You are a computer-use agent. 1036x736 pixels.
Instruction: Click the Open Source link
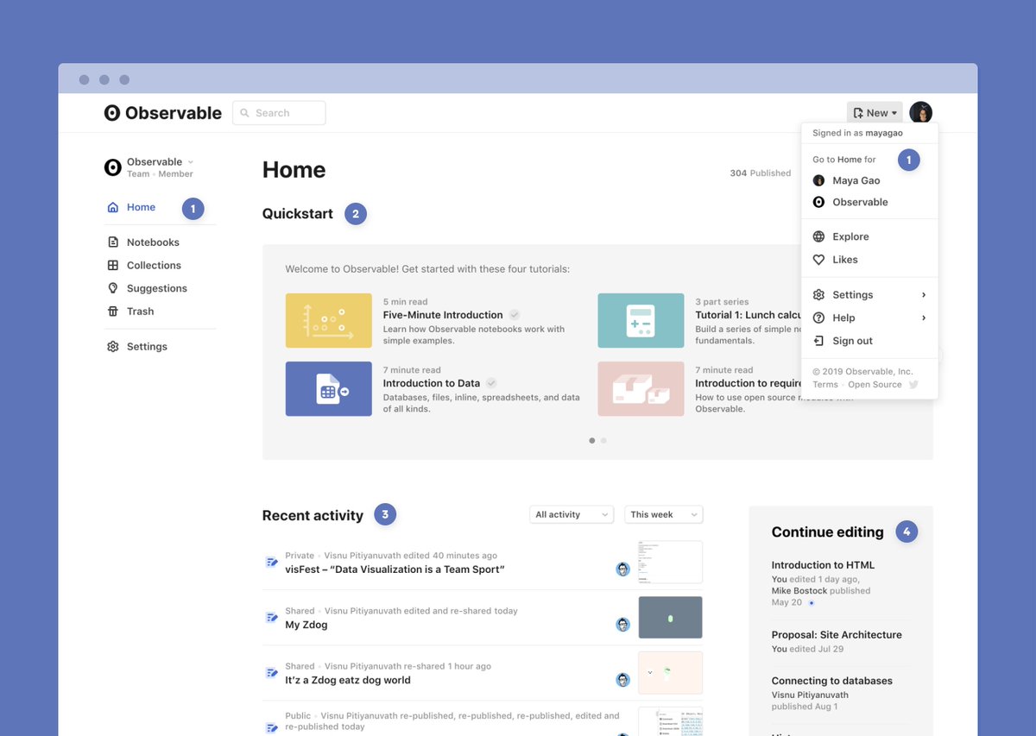coord(875,385)
